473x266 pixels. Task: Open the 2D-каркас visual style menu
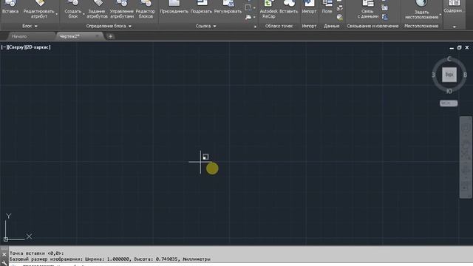pos(38,47)
